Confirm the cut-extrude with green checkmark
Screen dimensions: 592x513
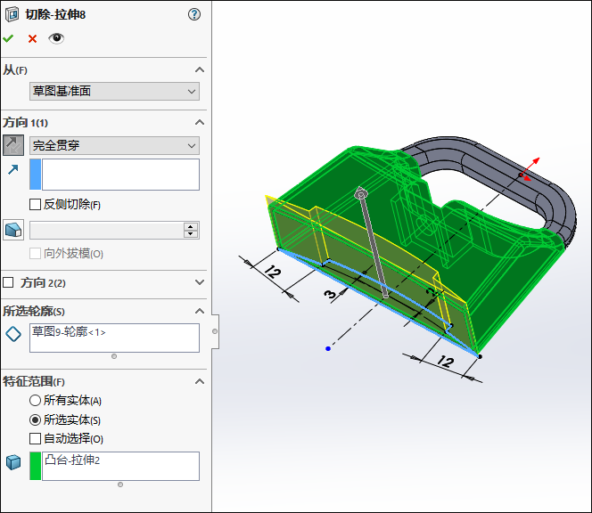[8, 38]
